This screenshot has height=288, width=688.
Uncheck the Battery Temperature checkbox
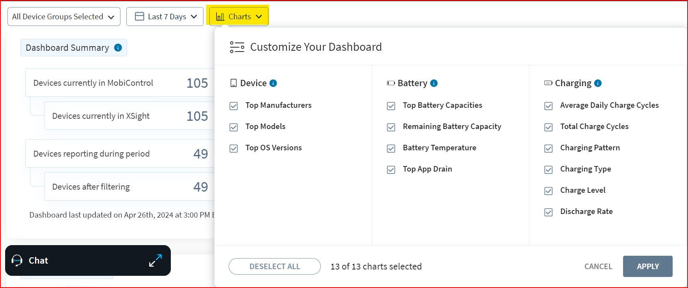[x=391, y=148]
